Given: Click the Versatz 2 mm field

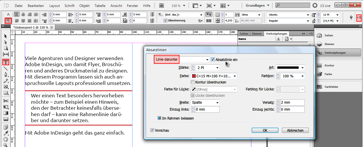Looking at the screenshot, I should (x=292, y=103).
